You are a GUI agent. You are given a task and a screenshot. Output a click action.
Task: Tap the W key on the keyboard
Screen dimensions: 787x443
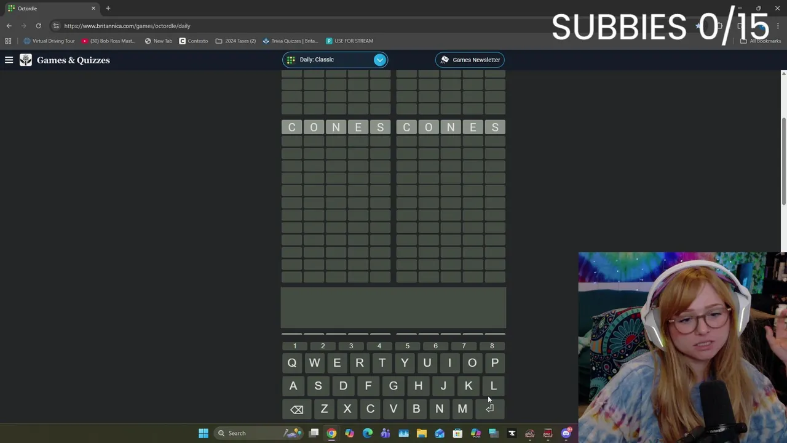314,363
